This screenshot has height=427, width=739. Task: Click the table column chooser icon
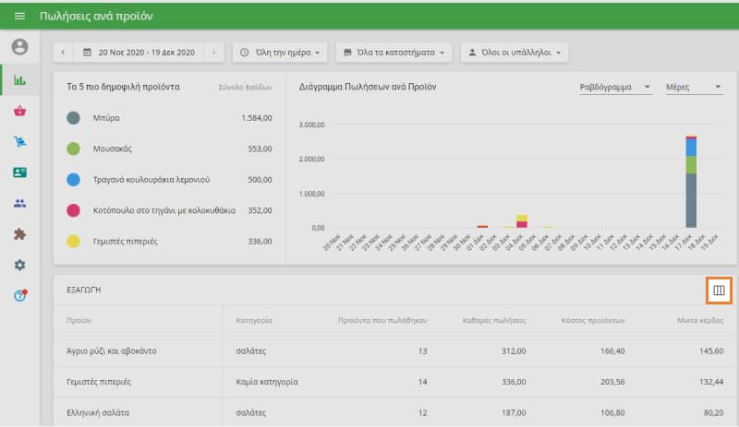[x=719, y=291]
